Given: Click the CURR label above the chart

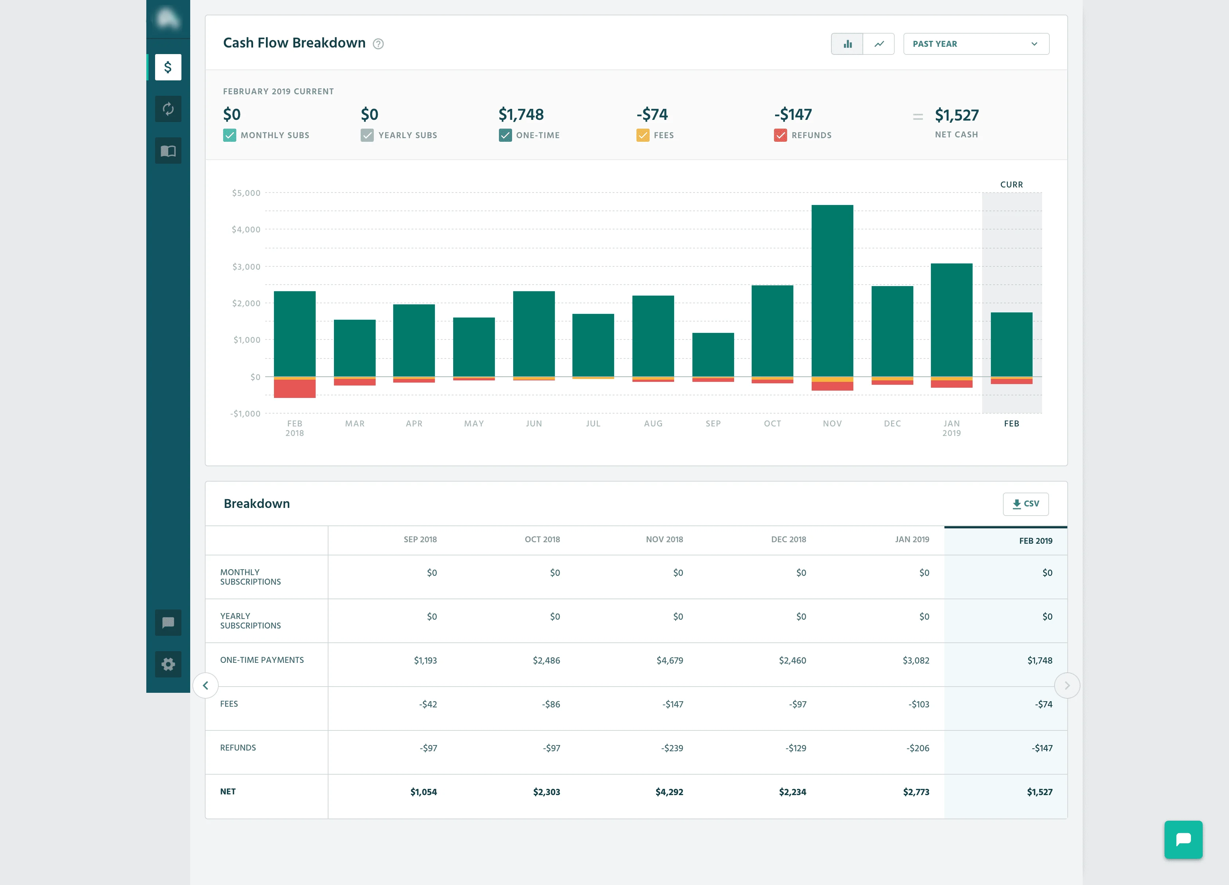Looking at the screenshot, I should pos(1012,185).
